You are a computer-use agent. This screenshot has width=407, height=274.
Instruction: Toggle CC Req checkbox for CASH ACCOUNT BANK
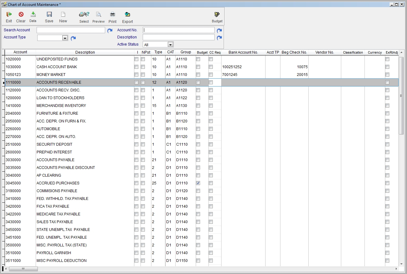coord(211,67)
